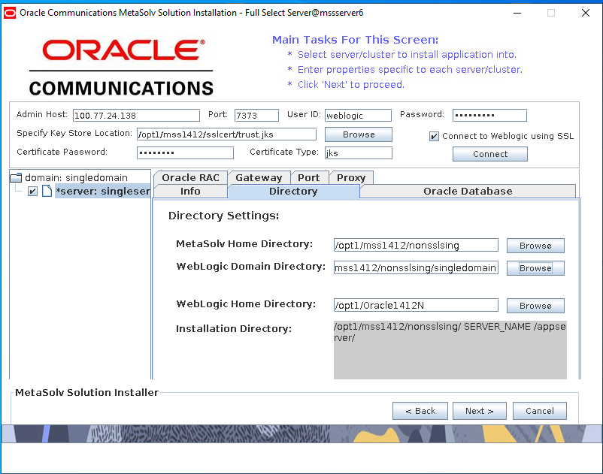
Task: Browse for WebLogic Home Directory
Action: click(535, 306)
